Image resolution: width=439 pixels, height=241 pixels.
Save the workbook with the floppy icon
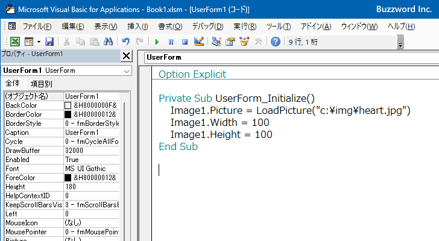(x=49, y=42)
